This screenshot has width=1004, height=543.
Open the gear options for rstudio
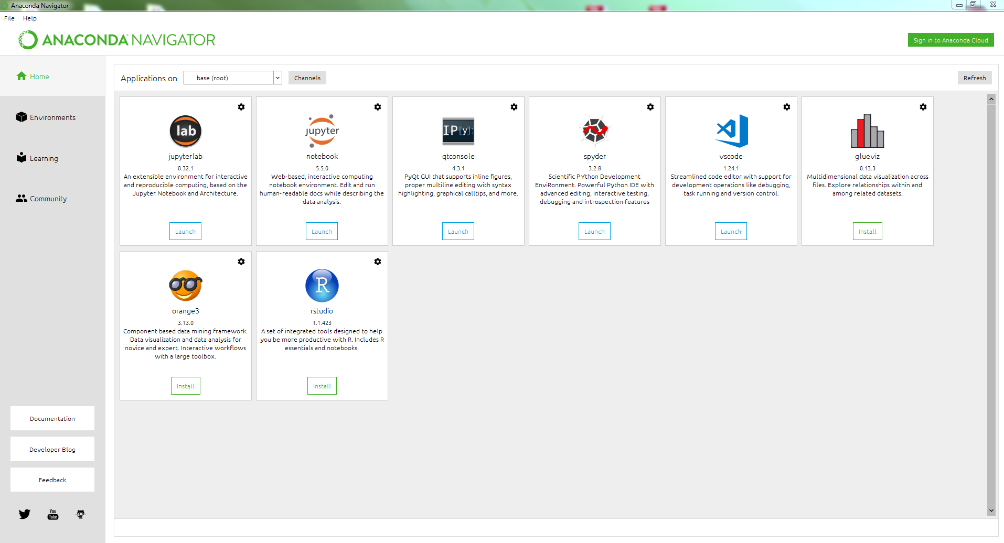tap(378, 262)
